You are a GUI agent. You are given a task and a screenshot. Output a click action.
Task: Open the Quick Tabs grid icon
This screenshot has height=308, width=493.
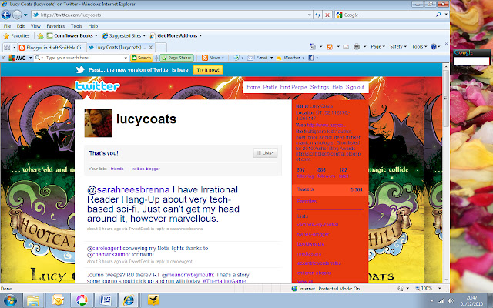7,48
